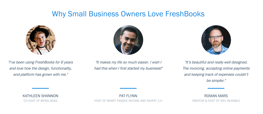
Task: Select the KATHLEEN SHANNON name label
Action: (x=41, y=96)
